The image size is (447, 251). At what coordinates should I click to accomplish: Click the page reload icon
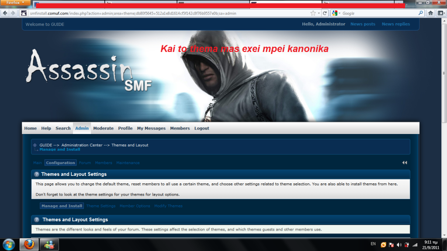325,13
